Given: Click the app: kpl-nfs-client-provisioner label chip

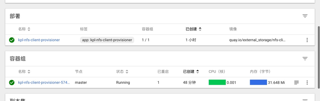Looking at the screenshot, I should pyautogui.click(x=107, y=40).
